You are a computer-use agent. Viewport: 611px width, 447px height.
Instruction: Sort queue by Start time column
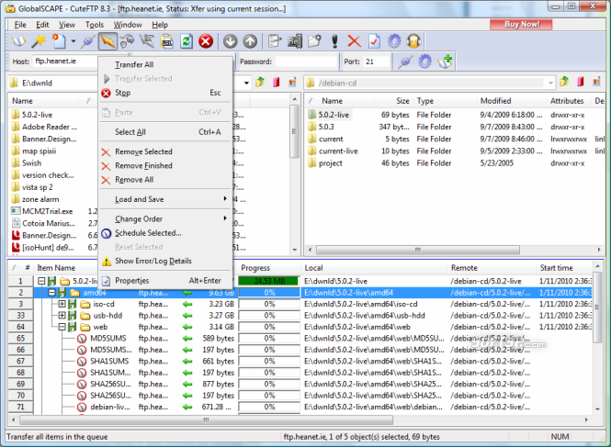coord(563,268)
